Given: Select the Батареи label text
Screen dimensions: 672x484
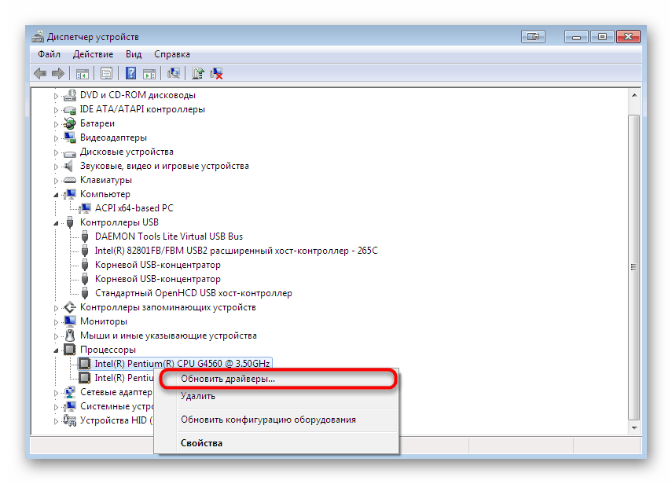Looking at the screenshot, I should [x=97, y=123].
